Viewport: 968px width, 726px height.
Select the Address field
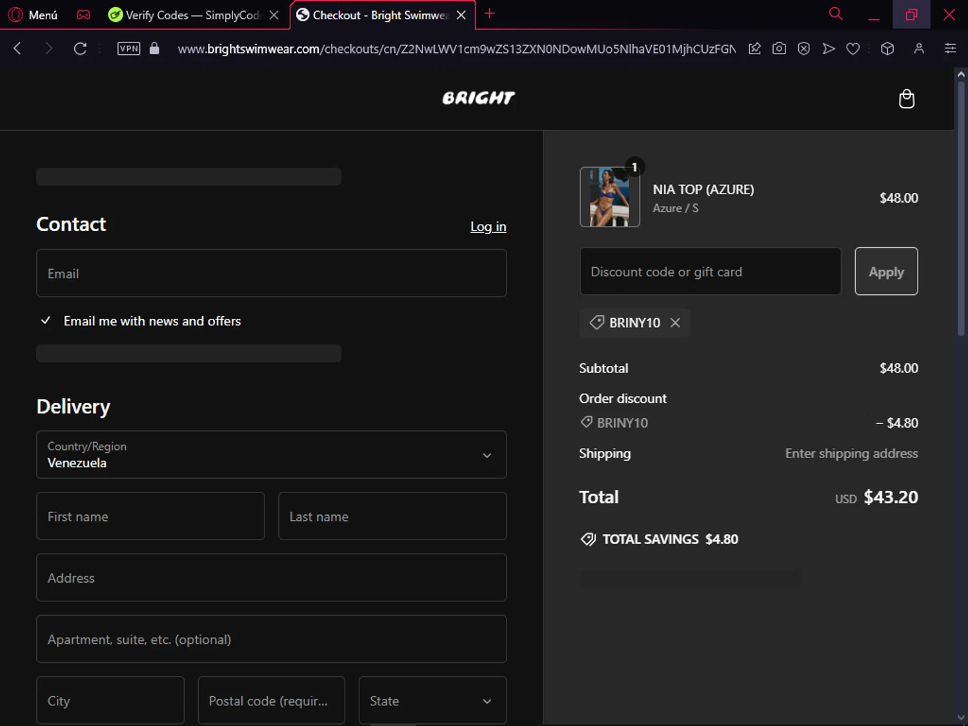point(272,578)
